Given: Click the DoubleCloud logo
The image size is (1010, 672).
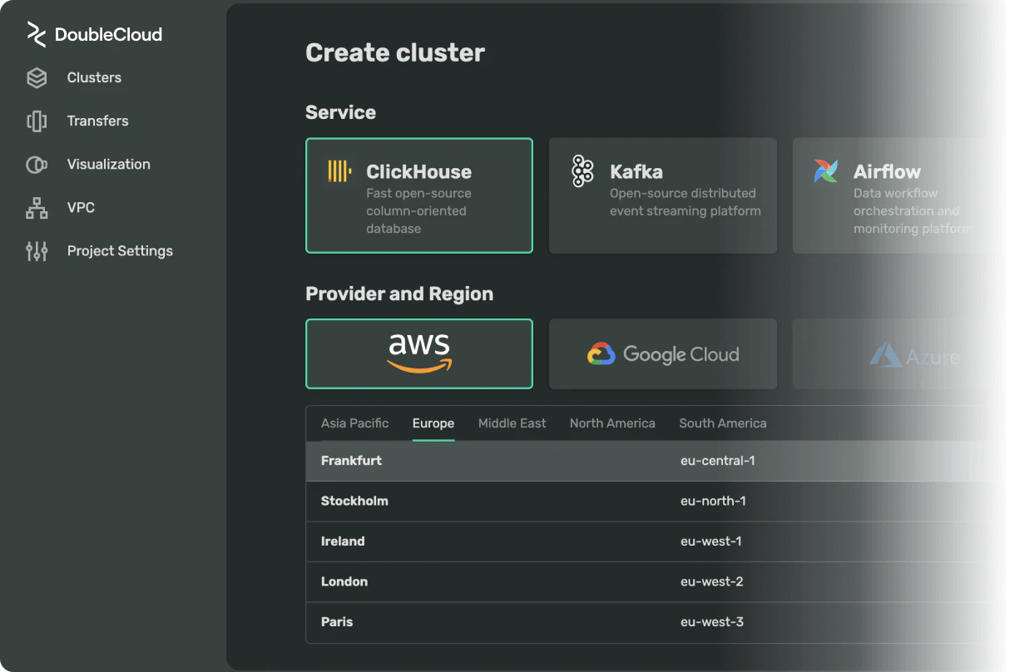Looking at the screenshot, I should [94, 34].
